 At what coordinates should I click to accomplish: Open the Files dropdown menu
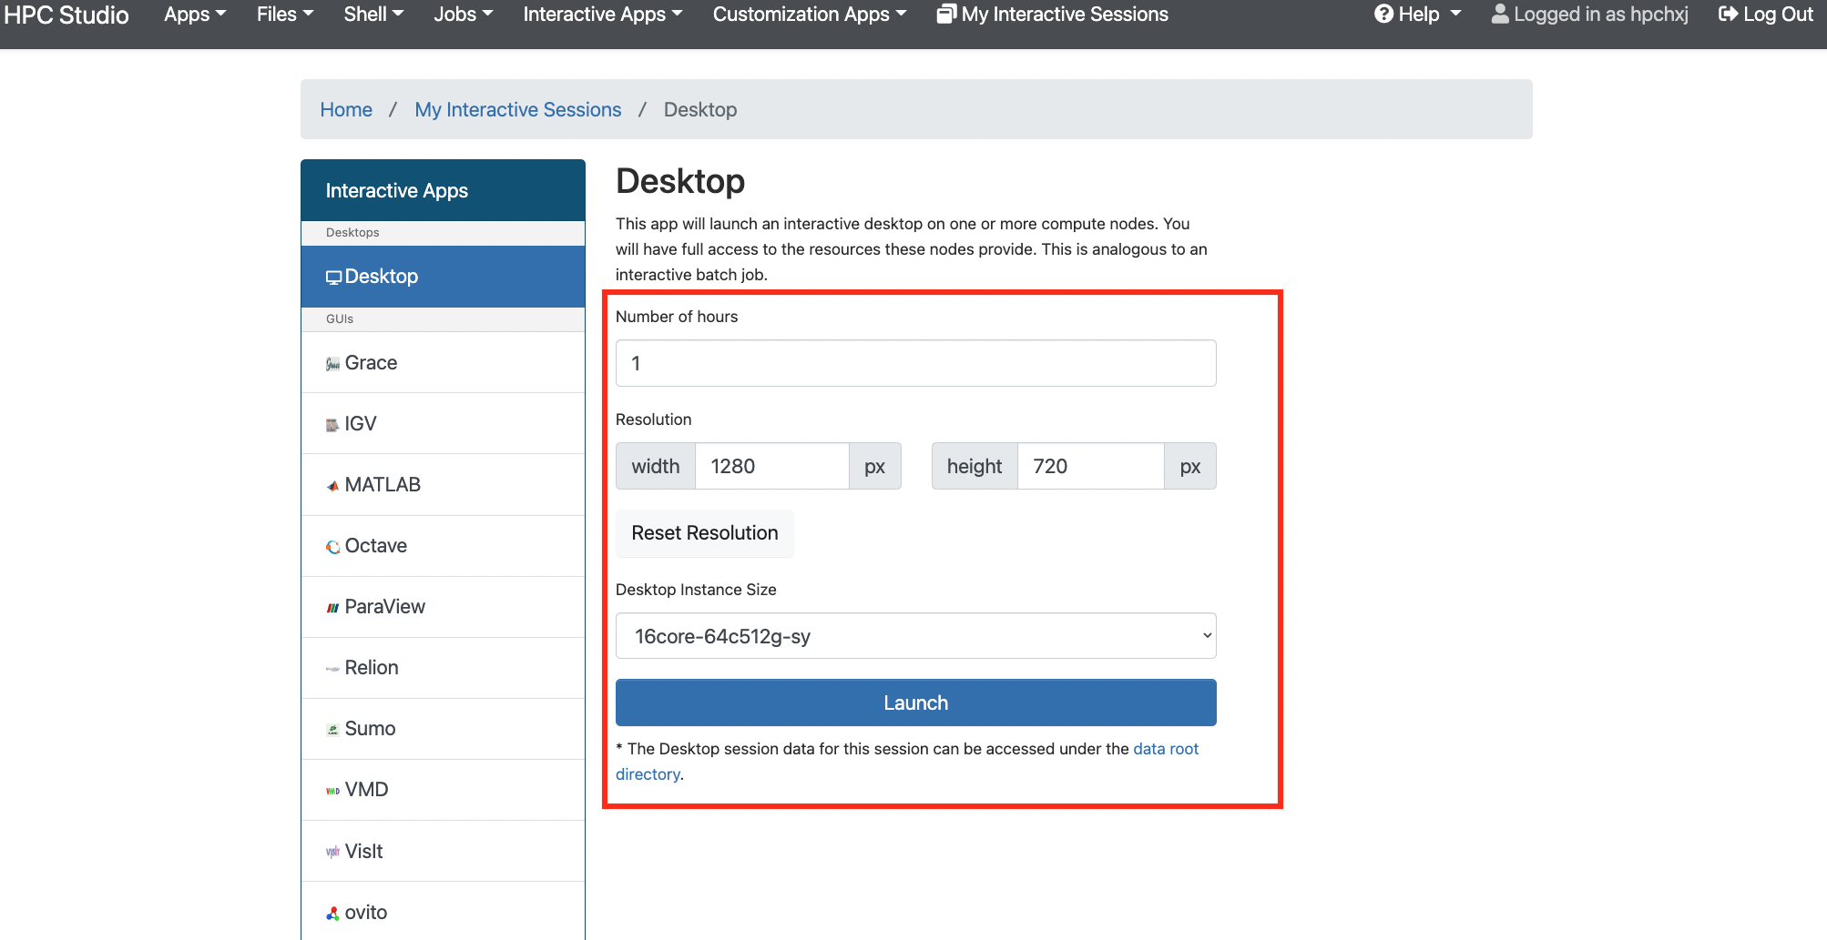click(x=285, y=15)
